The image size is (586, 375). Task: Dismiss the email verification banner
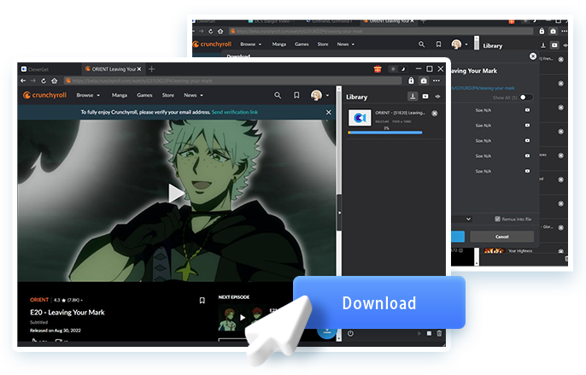[329, 112]
